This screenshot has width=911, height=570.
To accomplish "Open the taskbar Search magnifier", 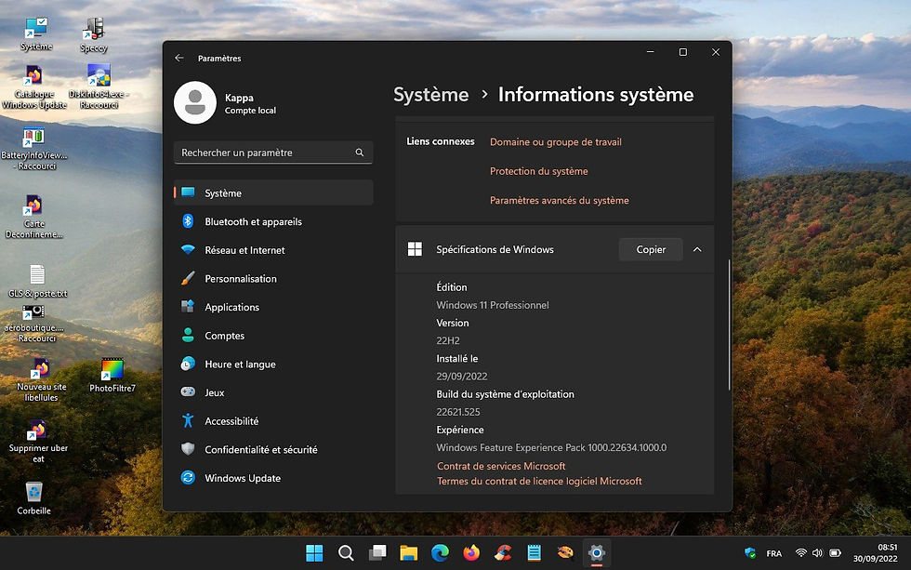I will [x=346, y=553].
